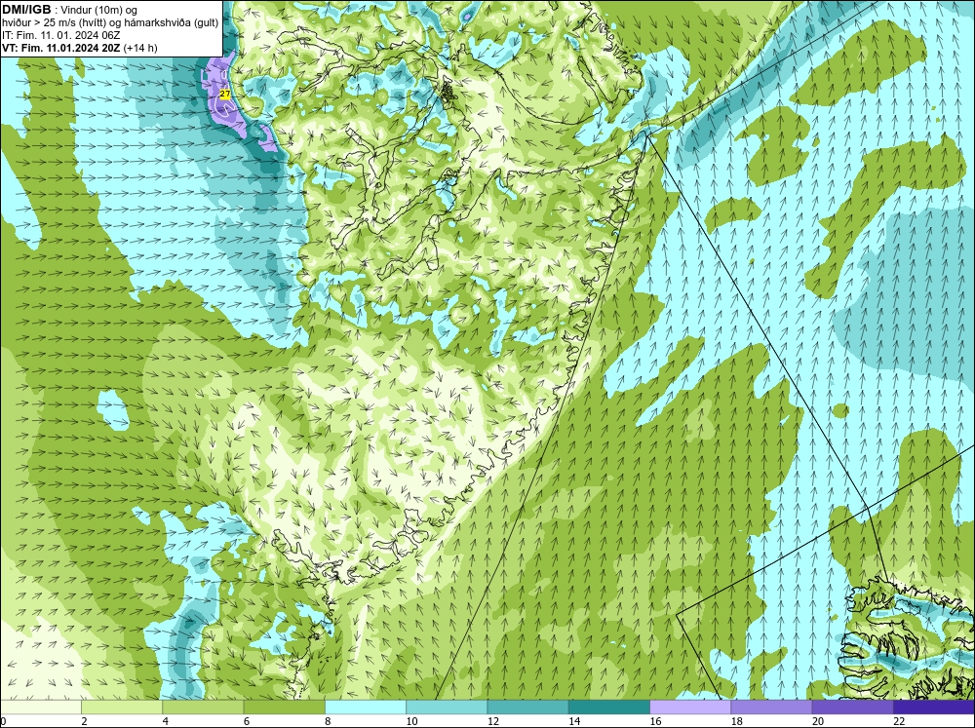Viewport: 975px width, 728px height.
Task: Pick the 14–16 dark teal legend swatch
Action: 609,707
